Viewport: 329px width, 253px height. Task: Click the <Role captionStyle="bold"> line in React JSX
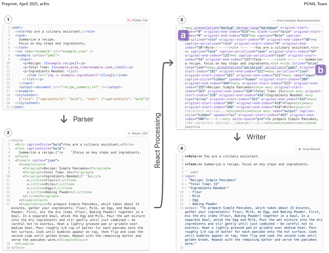(x=74, y=144)
